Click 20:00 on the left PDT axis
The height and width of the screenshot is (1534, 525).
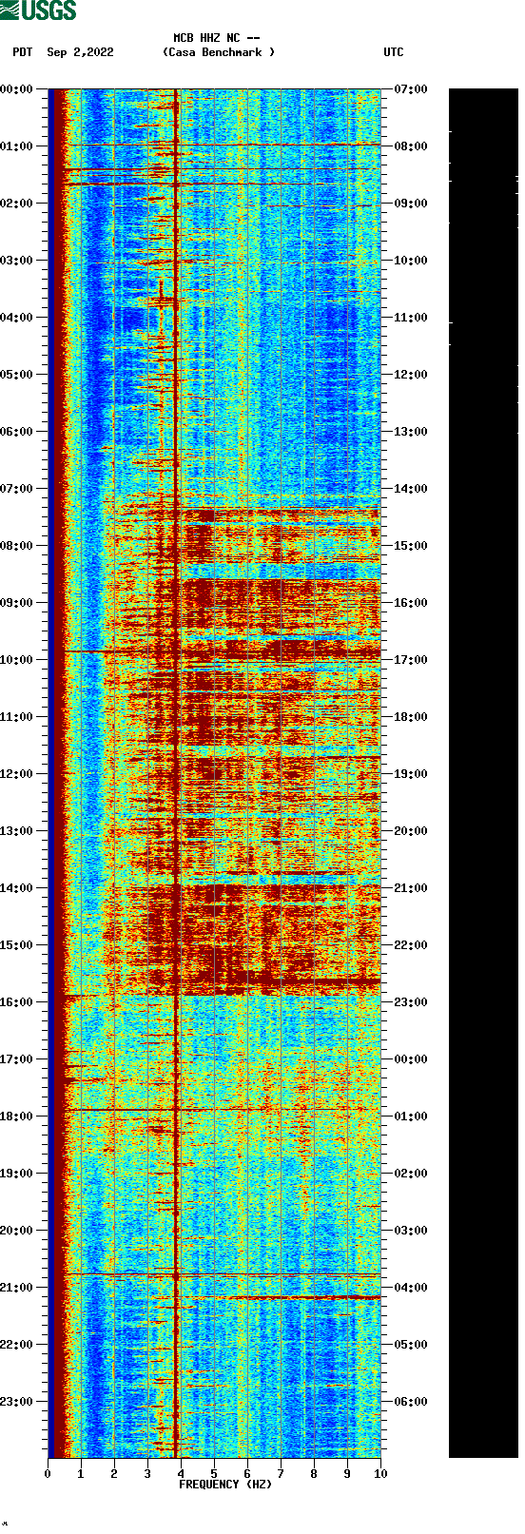coord(17,1231)
